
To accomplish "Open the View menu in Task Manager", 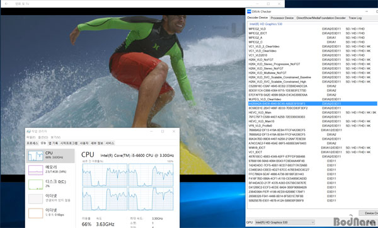I will (55, 137).
